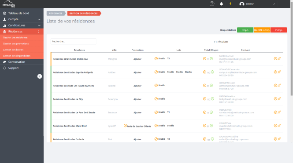Click Ajouter promotion for Les Hauts d'Annecy
The height and width of the screenshot is (163, 293).
tap(137, 86)
